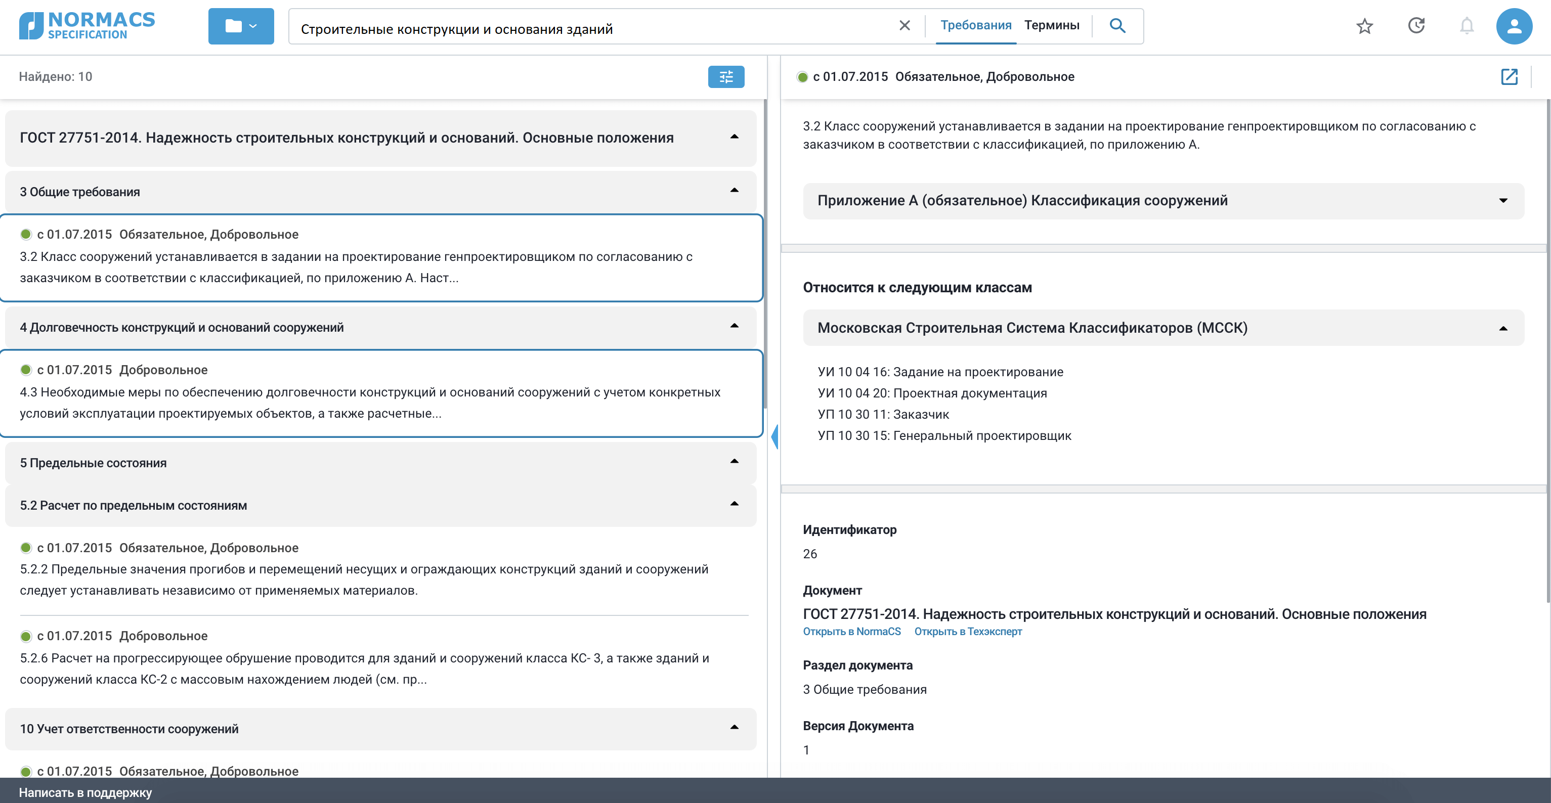
Task: Click Написать в поддержку button
Action: pos(85,792)
